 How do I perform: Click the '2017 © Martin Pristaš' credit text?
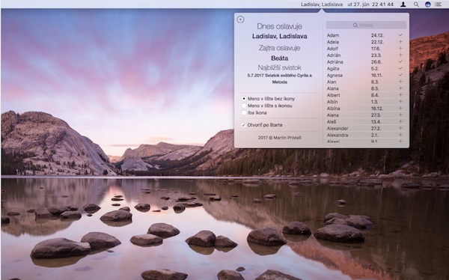(x=279, y=138)
